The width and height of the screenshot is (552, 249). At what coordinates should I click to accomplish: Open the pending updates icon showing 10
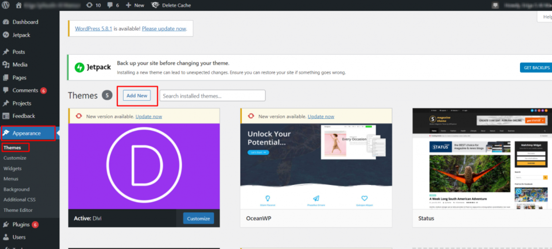click(93, 5)
